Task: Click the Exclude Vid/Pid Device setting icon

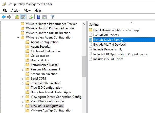Action: [x=91, y=45]
